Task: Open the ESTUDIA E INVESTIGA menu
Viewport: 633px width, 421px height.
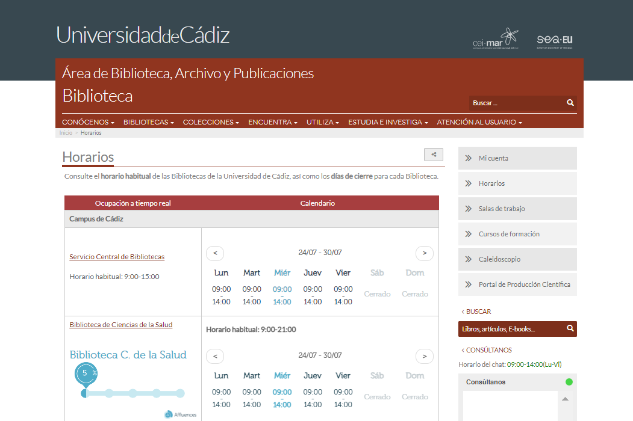Action: pyautogui.click(x=388, y=122)
